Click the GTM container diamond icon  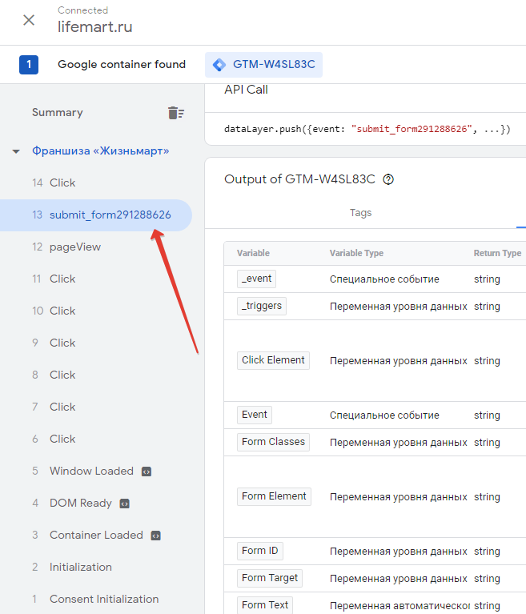(219, 65)
